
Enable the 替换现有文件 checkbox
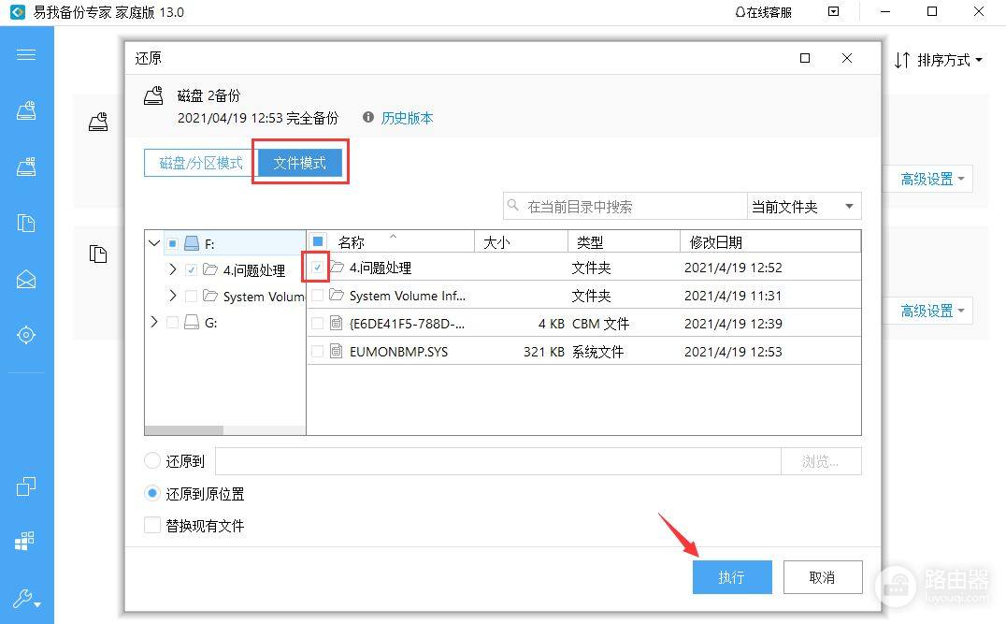coord(152,526)
